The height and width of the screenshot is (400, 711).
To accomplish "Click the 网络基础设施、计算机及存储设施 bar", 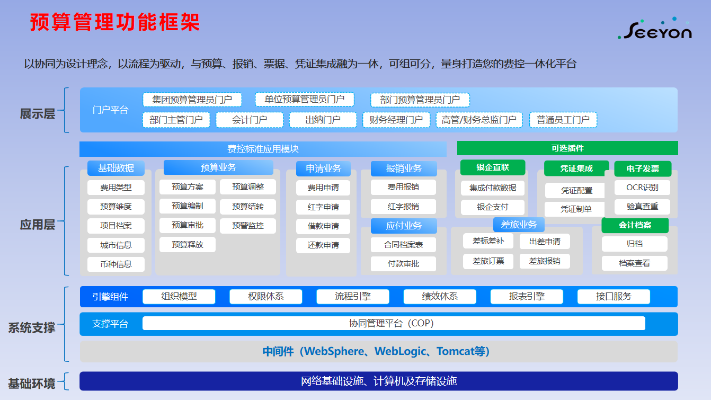I will tap(378, 381).
